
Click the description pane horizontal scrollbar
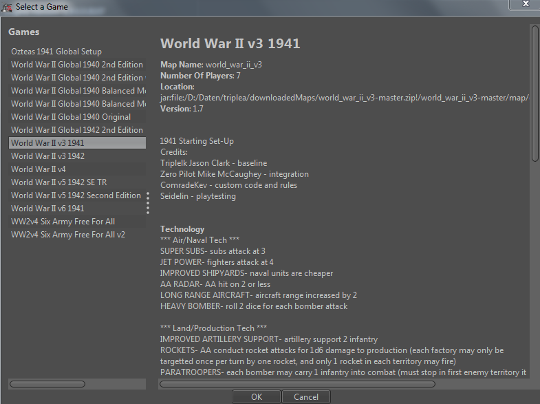point(298,383)
